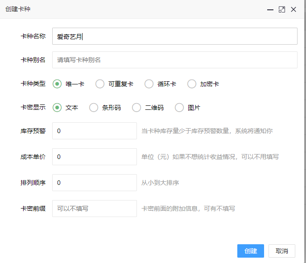Edit the 库存预警 value field
Screen dimensions: 306x263
pos(95,131)
